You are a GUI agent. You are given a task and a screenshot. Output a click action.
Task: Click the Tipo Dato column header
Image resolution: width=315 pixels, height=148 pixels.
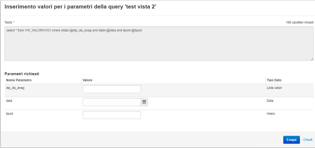coord(274,80)
